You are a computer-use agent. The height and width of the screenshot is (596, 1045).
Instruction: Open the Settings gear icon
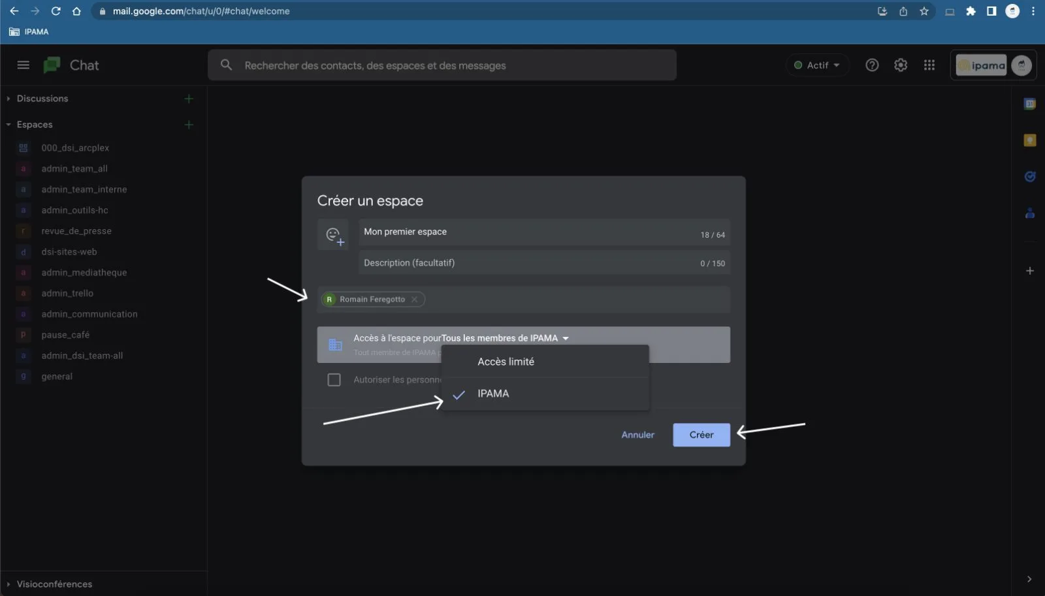901,65
